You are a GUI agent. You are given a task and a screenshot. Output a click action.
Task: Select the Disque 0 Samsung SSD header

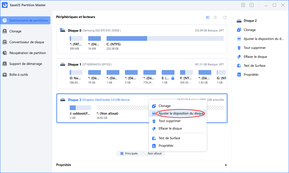pyautogui.click(x=94, y=30)
